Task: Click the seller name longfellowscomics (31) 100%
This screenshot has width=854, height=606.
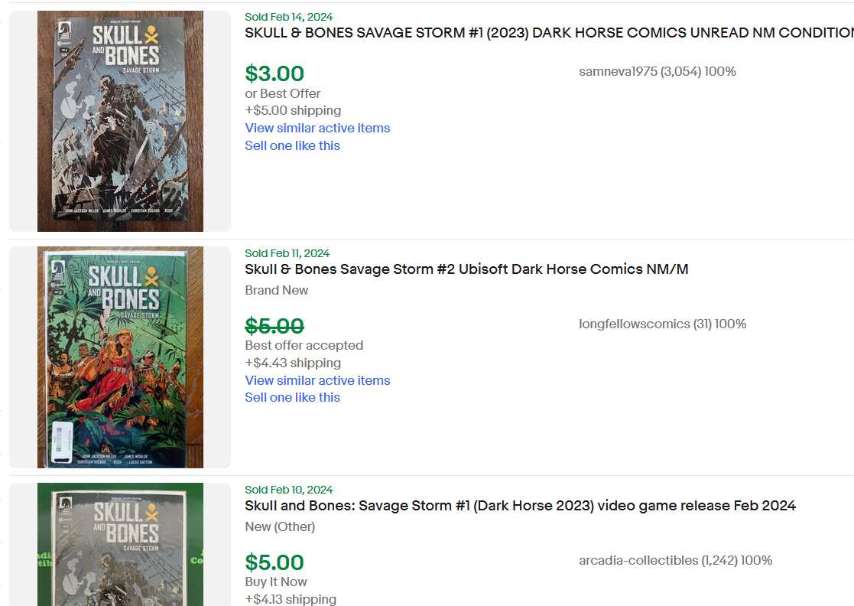Action: tap(662, 324)
